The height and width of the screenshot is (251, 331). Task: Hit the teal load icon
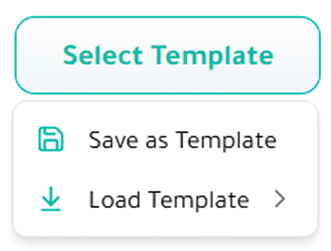[x=51, y=200]
